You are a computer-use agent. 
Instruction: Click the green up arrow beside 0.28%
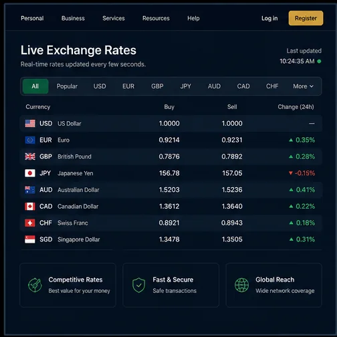point(291,156)
